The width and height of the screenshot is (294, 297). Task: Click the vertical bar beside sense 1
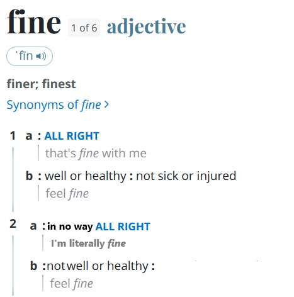pos(13,179)
